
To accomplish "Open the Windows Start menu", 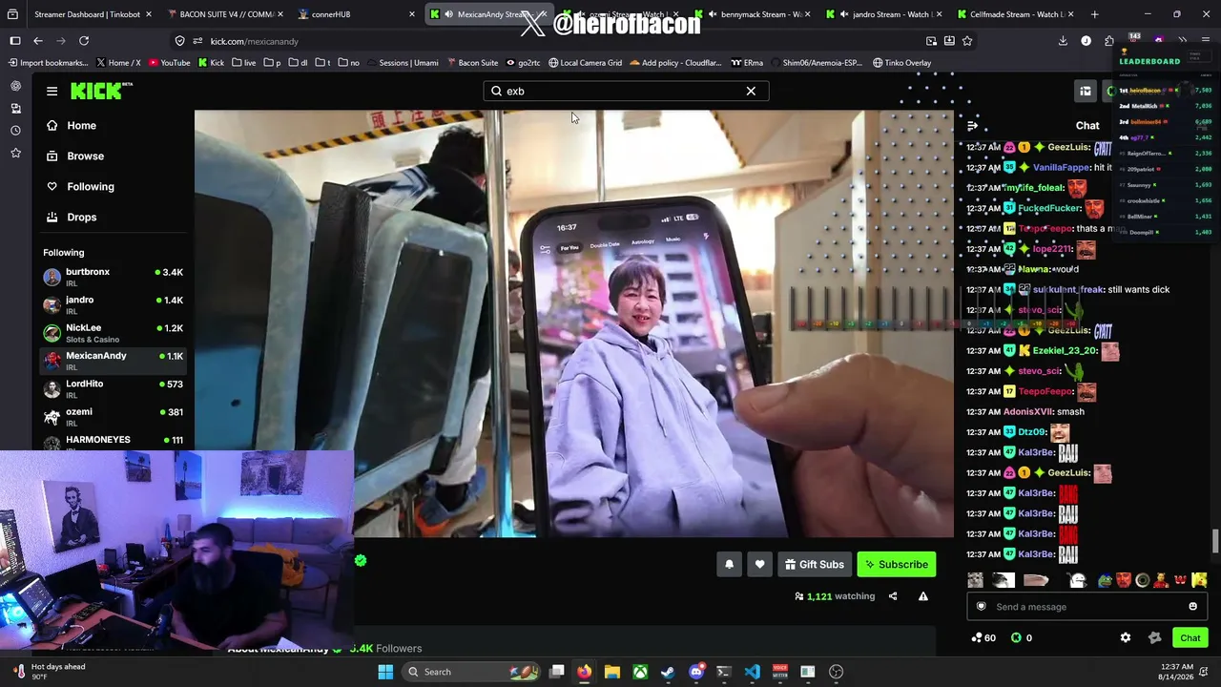I will coord(385,672).
